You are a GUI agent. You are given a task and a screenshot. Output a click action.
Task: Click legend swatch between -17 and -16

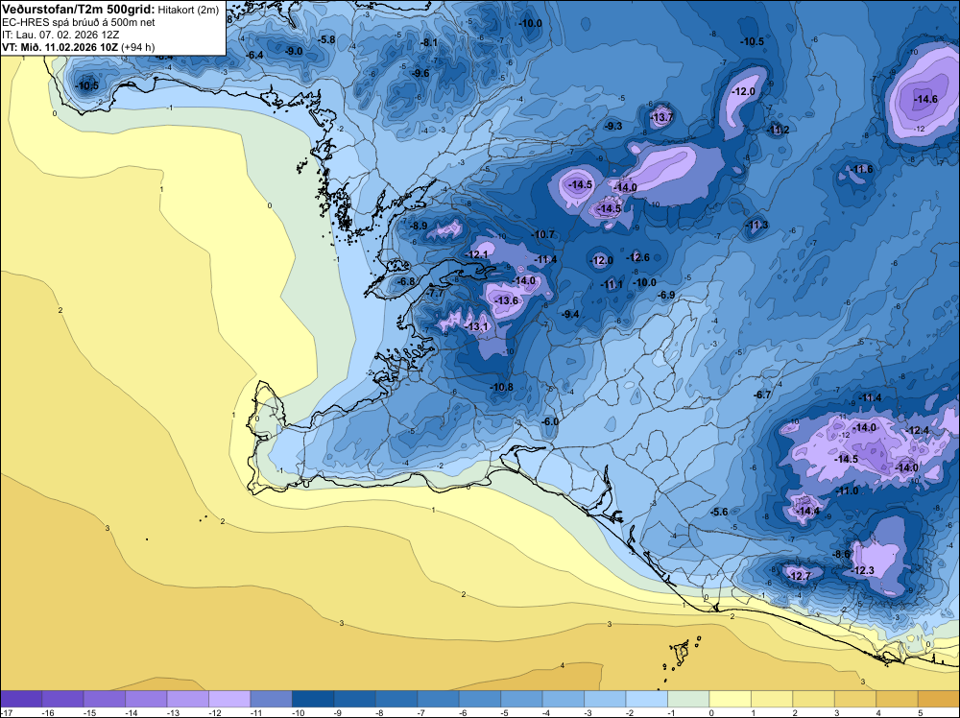[21, 699]
